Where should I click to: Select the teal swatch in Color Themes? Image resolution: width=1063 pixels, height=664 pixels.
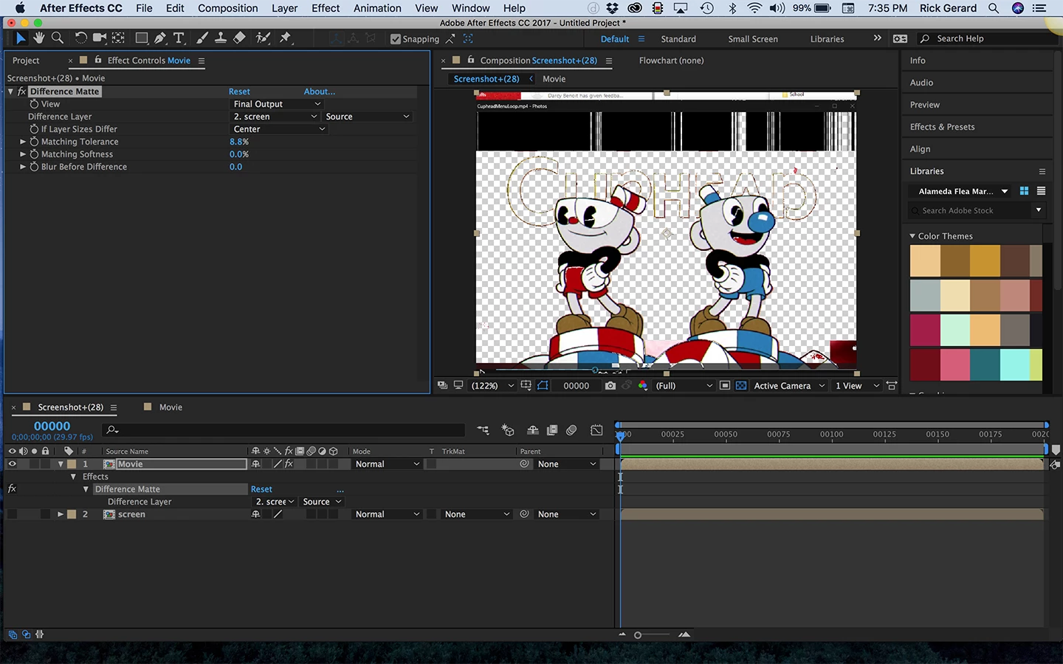(985, 364)
